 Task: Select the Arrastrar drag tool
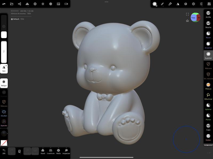point(208,45)
